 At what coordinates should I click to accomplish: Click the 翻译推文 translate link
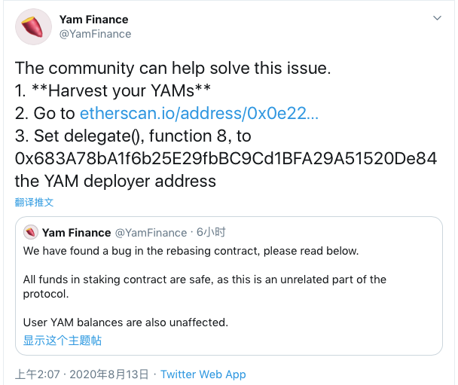coord(34,202)
